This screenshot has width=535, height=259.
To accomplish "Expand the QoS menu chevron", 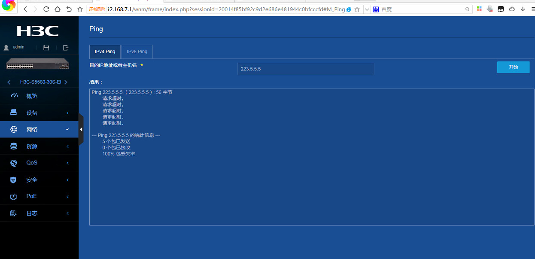I will coord(67,163).
